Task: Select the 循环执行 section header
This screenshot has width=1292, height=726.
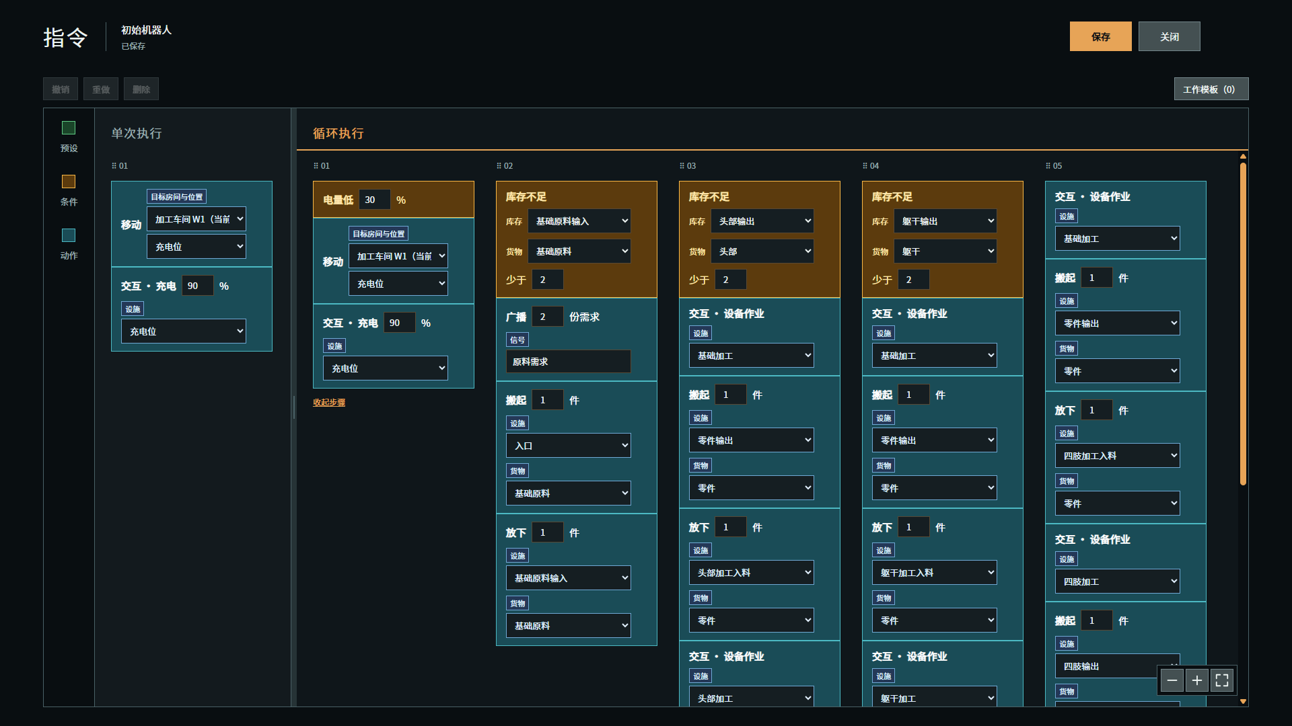Action: (x=338, y=133)
